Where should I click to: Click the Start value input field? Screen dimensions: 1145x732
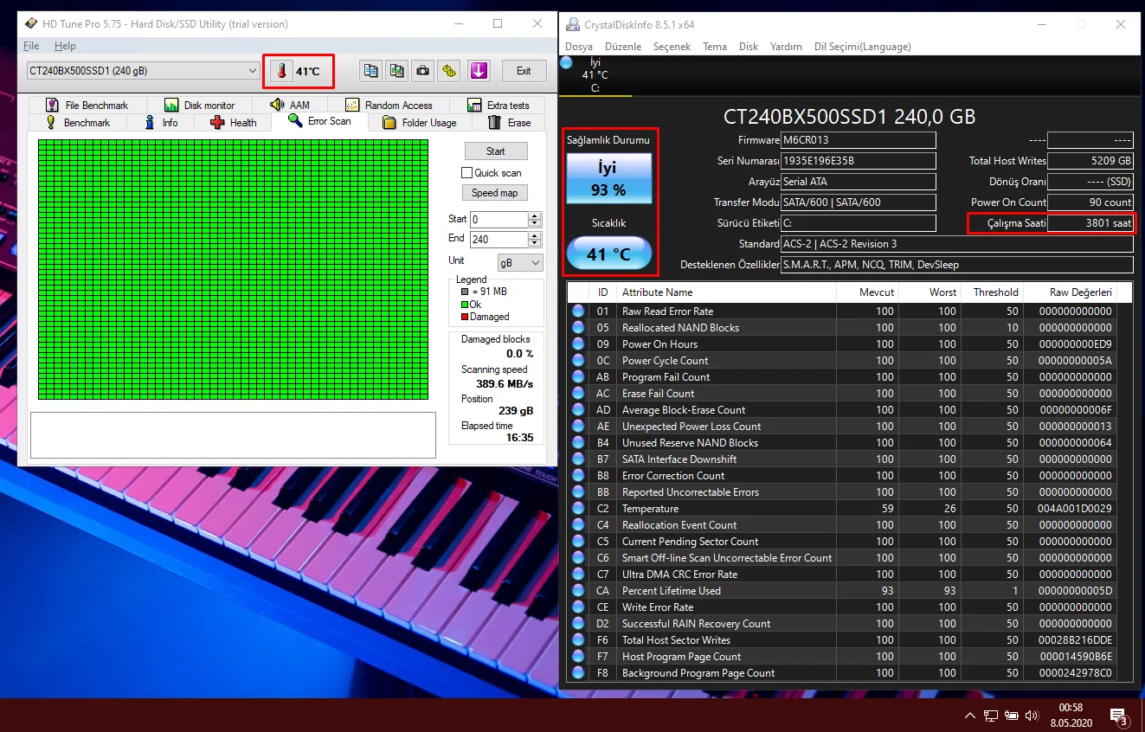click(x=494, y=219)
